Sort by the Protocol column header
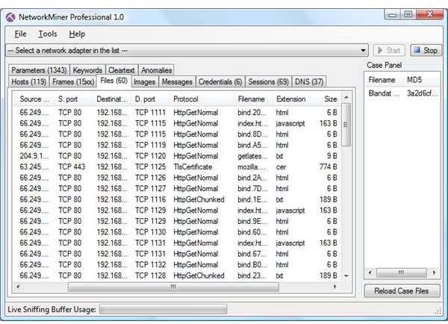448x324 pixels. click(202, 99)
